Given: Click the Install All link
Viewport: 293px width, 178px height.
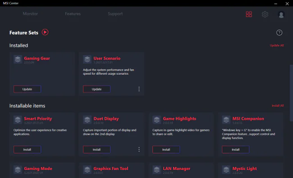Looking at the screenshot, I should (278, 106).
